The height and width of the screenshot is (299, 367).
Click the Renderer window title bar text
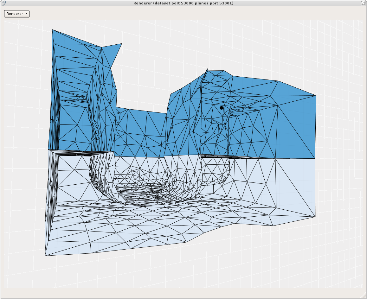[183, 3]
